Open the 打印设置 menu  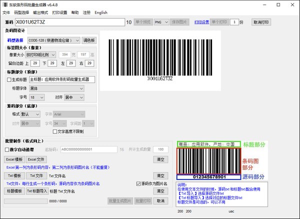coord(61,12)
